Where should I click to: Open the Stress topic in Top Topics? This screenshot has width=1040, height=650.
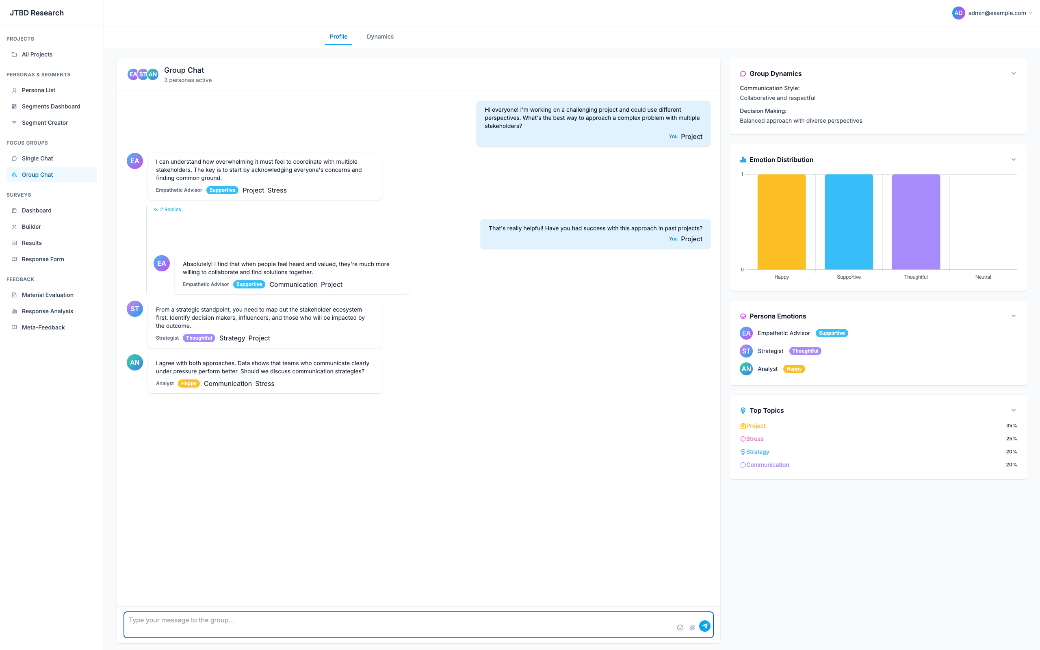(x=755, y=438)
